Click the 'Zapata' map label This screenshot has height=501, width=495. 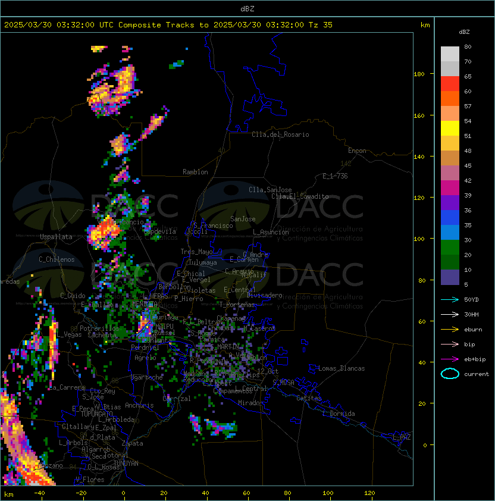click(x=132, y=443)
